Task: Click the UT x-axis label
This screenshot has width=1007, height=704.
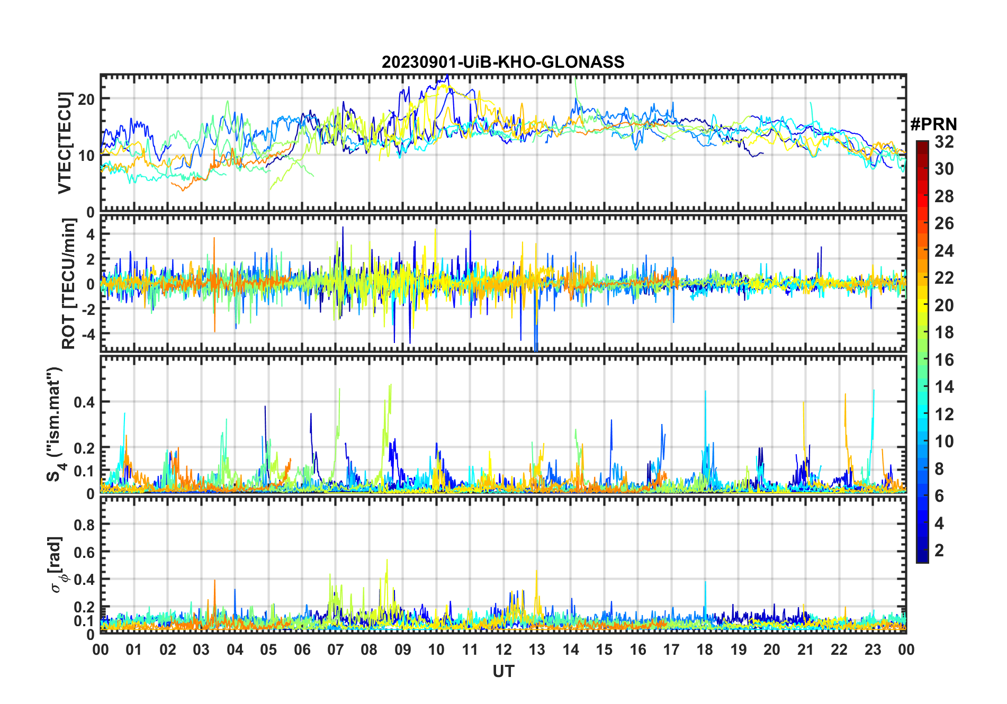Action: pos(503,672)
